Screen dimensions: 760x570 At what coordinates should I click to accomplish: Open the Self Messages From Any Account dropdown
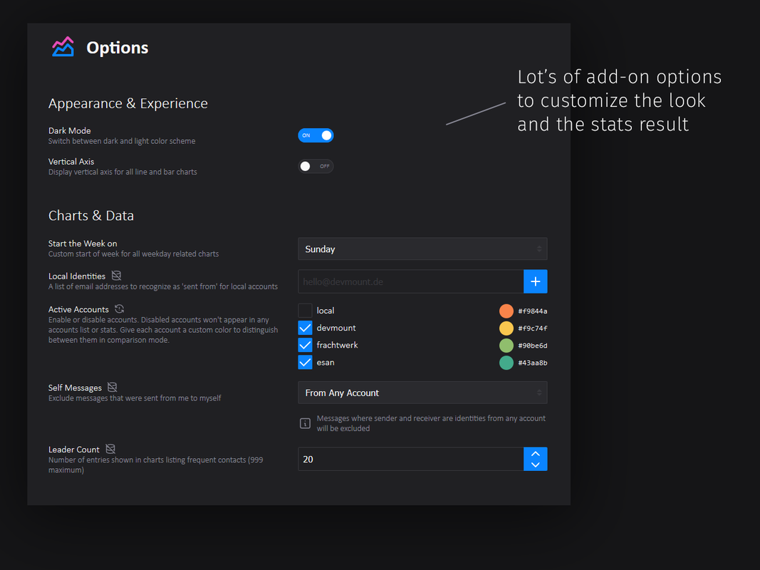tap(422, 393)
